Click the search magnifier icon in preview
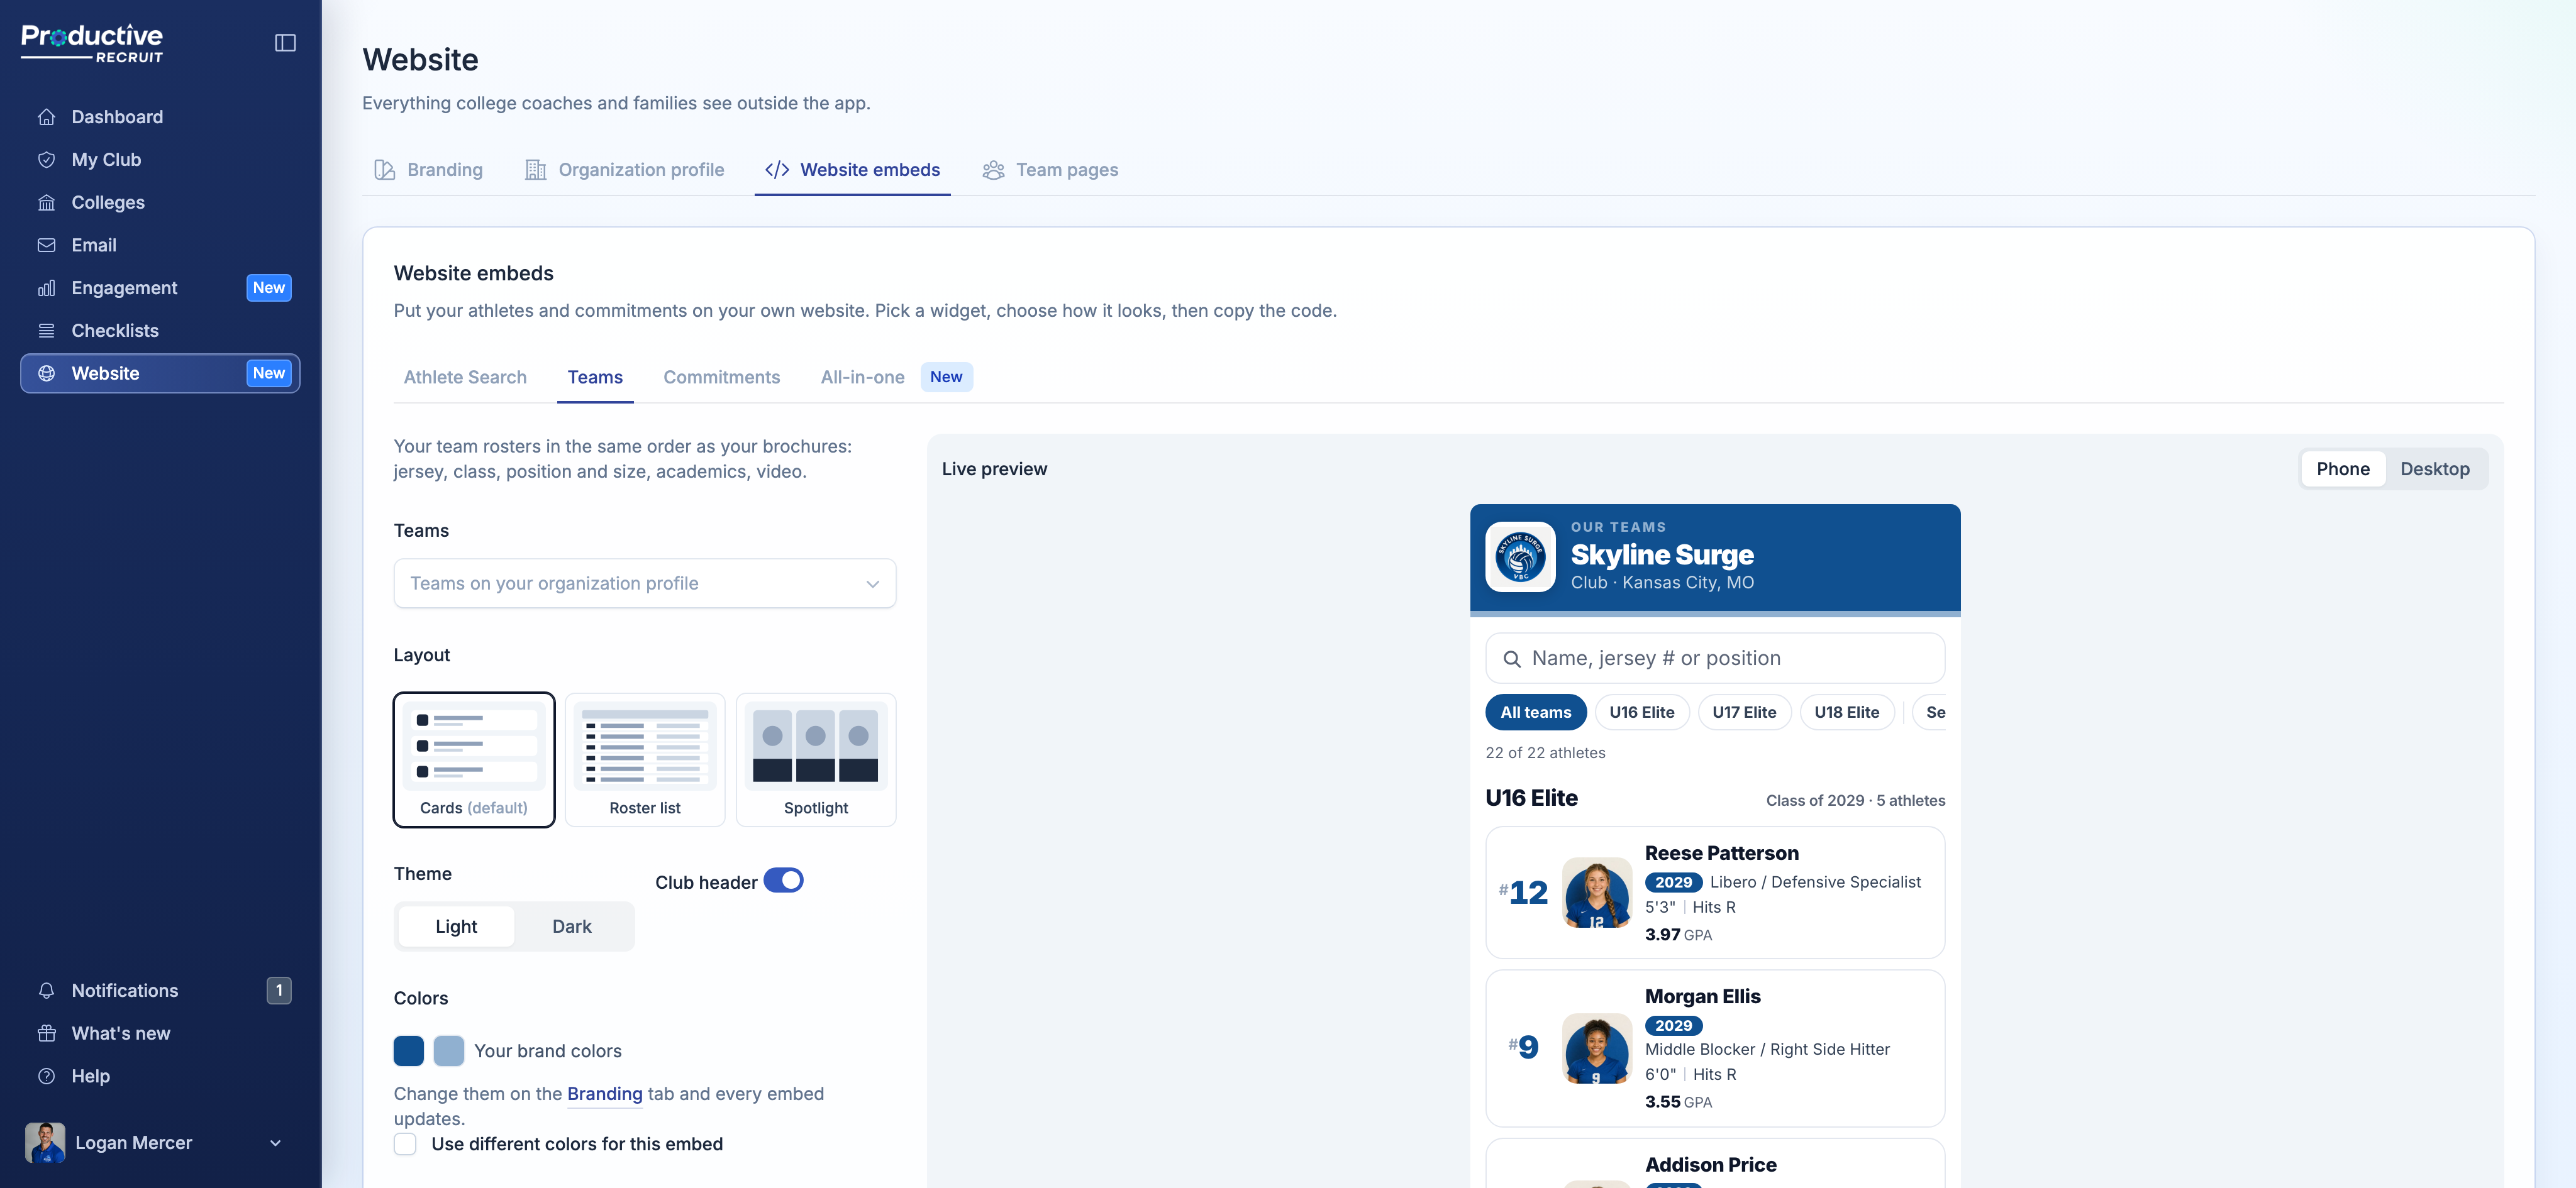This screenshot has height=1188, width=2576. coord(1512,659)
